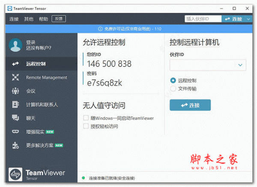Image resolution: width=257 pixels, height=187 pixels.
Task: Click the info icon in license banner
Action: click(100, 29)
